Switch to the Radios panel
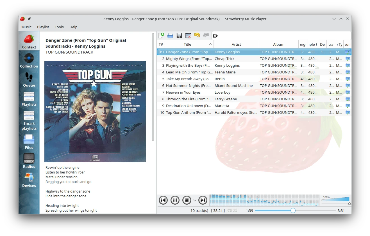 pyautogui.click(x=29, y=161)
